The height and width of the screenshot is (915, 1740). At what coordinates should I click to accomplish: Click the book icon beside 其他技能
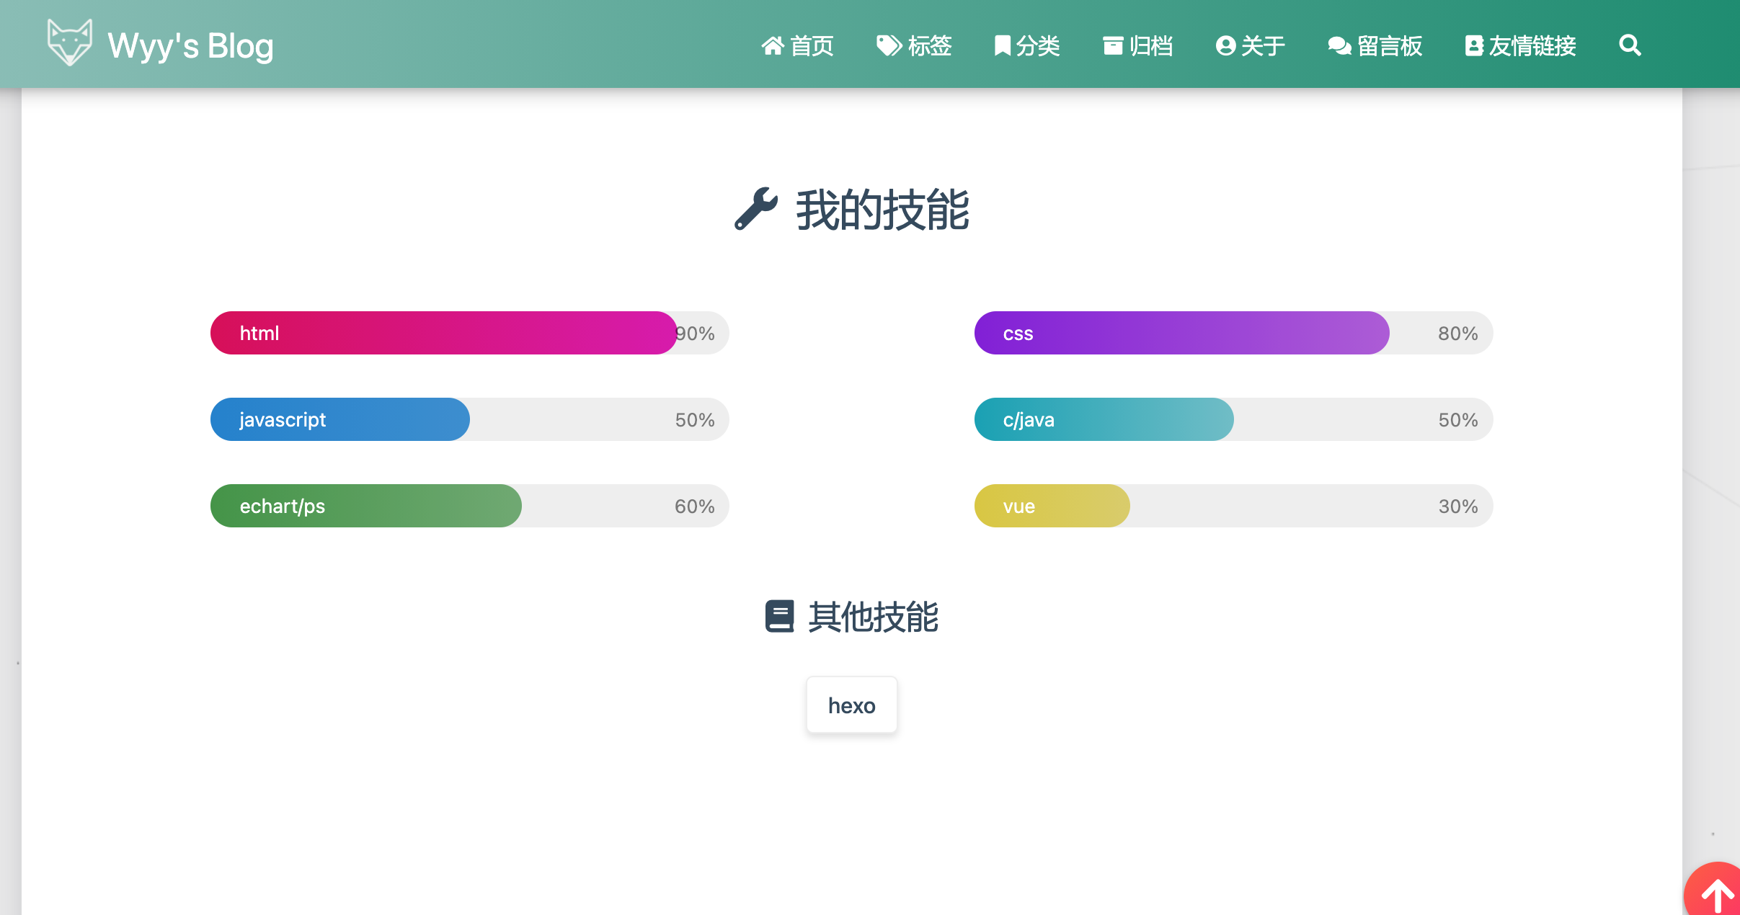tap(779, 617)
